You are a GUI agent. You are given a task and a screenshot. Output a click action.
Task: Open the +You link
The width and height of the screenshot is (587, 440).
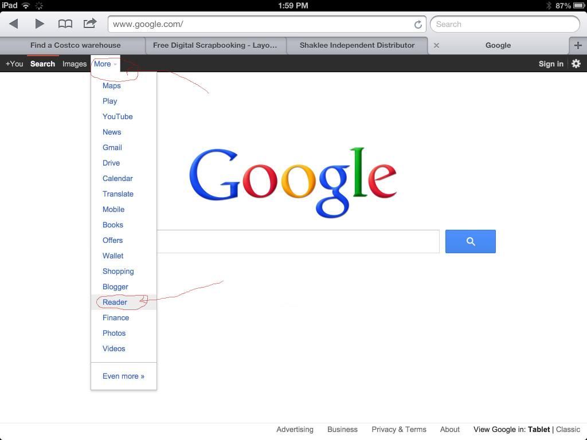tap(14, 64)
